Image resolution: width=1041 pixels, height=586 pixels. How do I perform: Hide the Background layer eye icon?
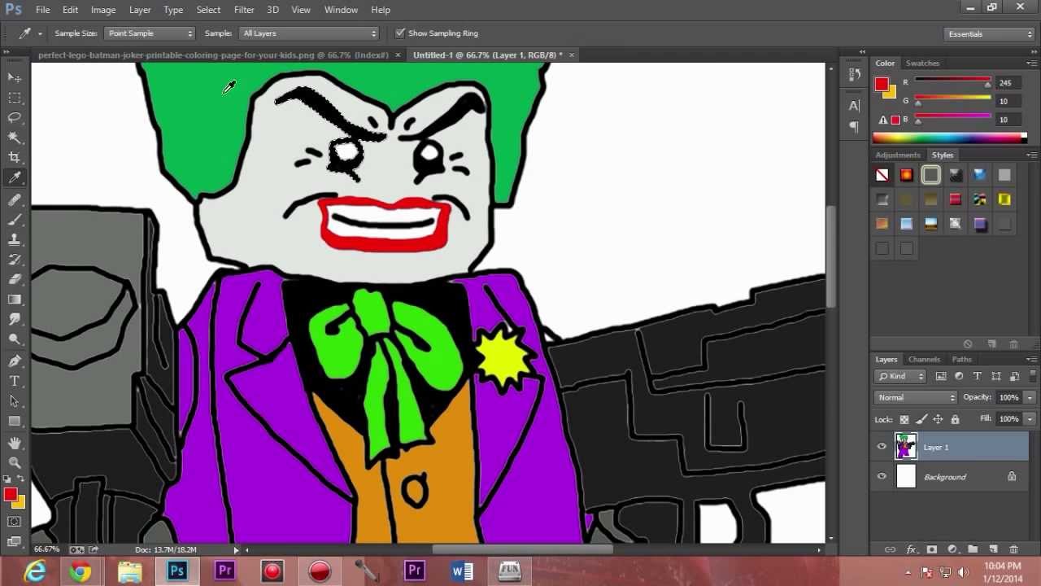point(882,476)
